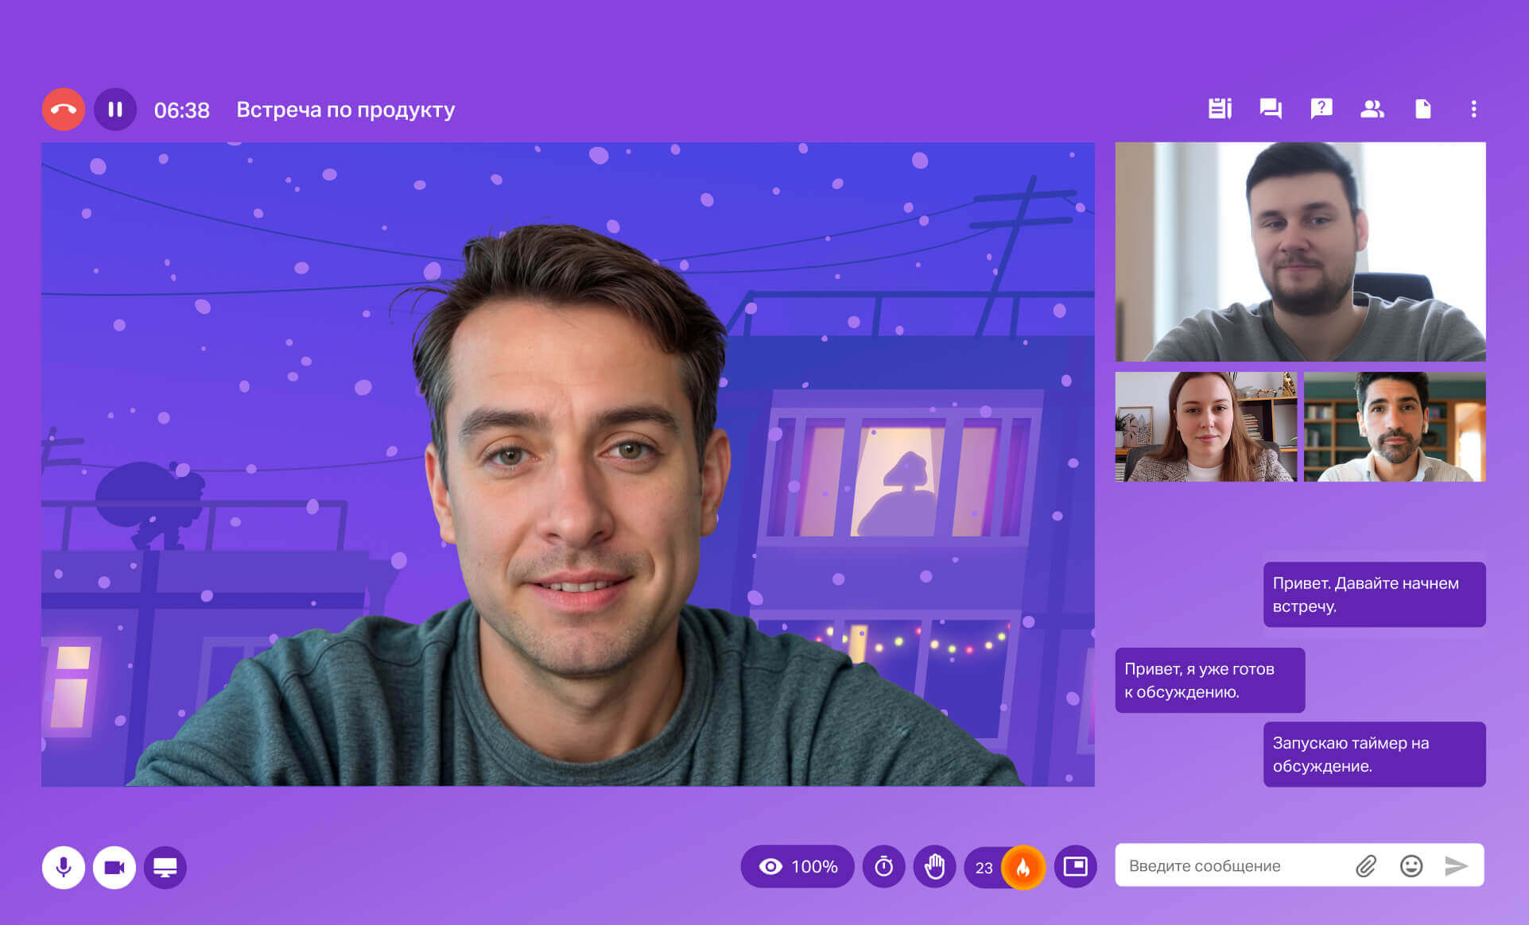
Task: Mute the microphone
Action: 64,867
